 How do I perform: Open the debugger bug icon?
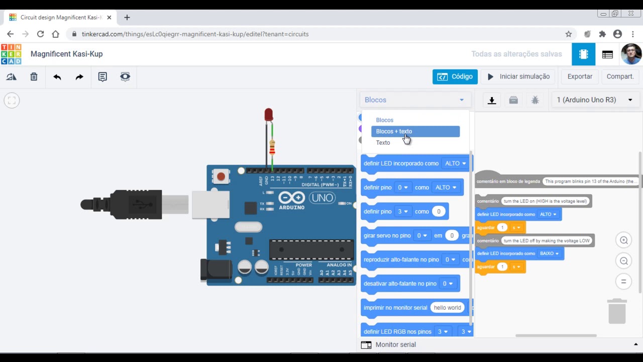pos(535,100)
